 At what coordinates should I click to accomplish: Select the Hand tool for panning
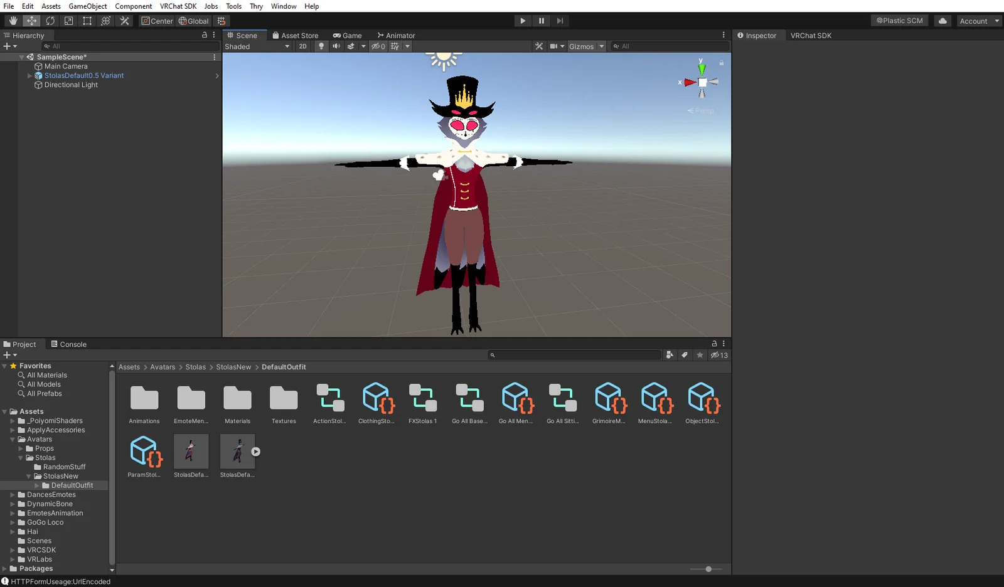pos(13,21)
